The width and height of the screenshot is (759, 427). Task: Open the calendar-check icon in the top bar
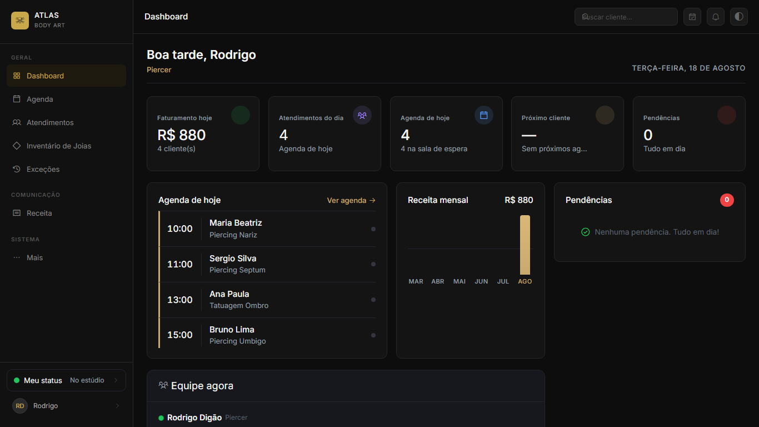[692, 17]
